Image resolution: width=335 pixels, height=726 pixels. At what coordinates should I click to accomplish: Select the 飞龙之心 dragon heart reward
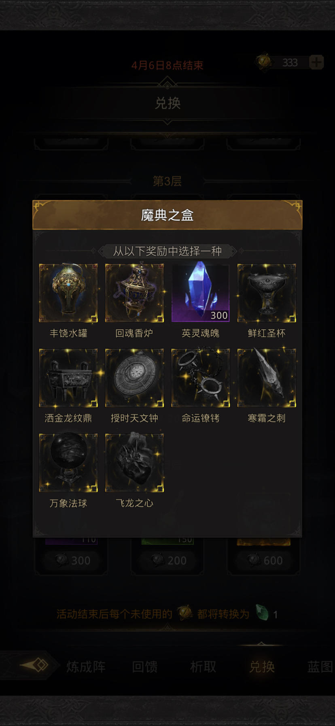pos(134,463)
